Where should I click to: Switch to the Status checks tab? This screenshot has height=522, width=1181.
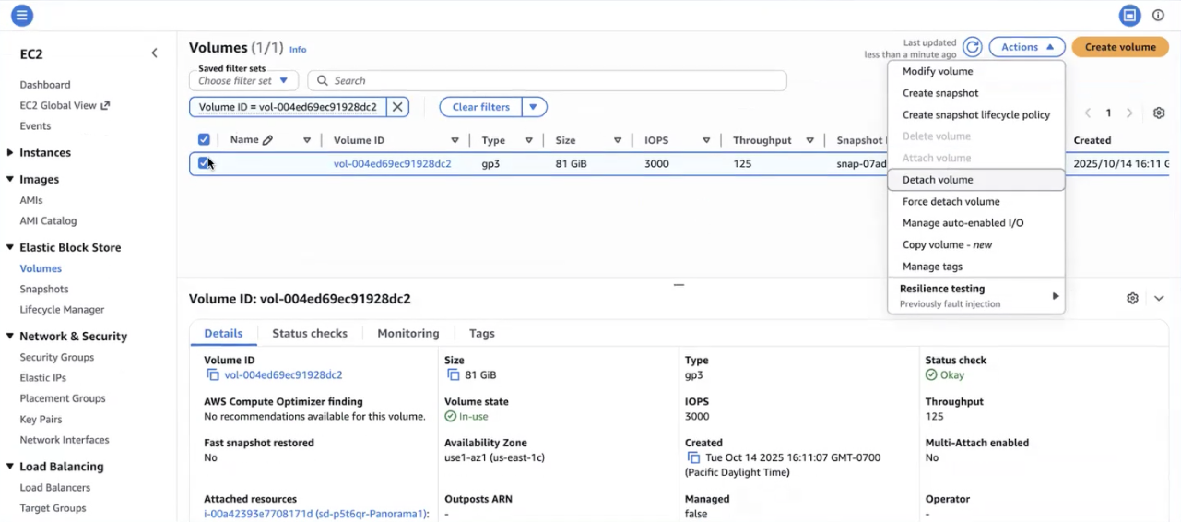(310, 333)
